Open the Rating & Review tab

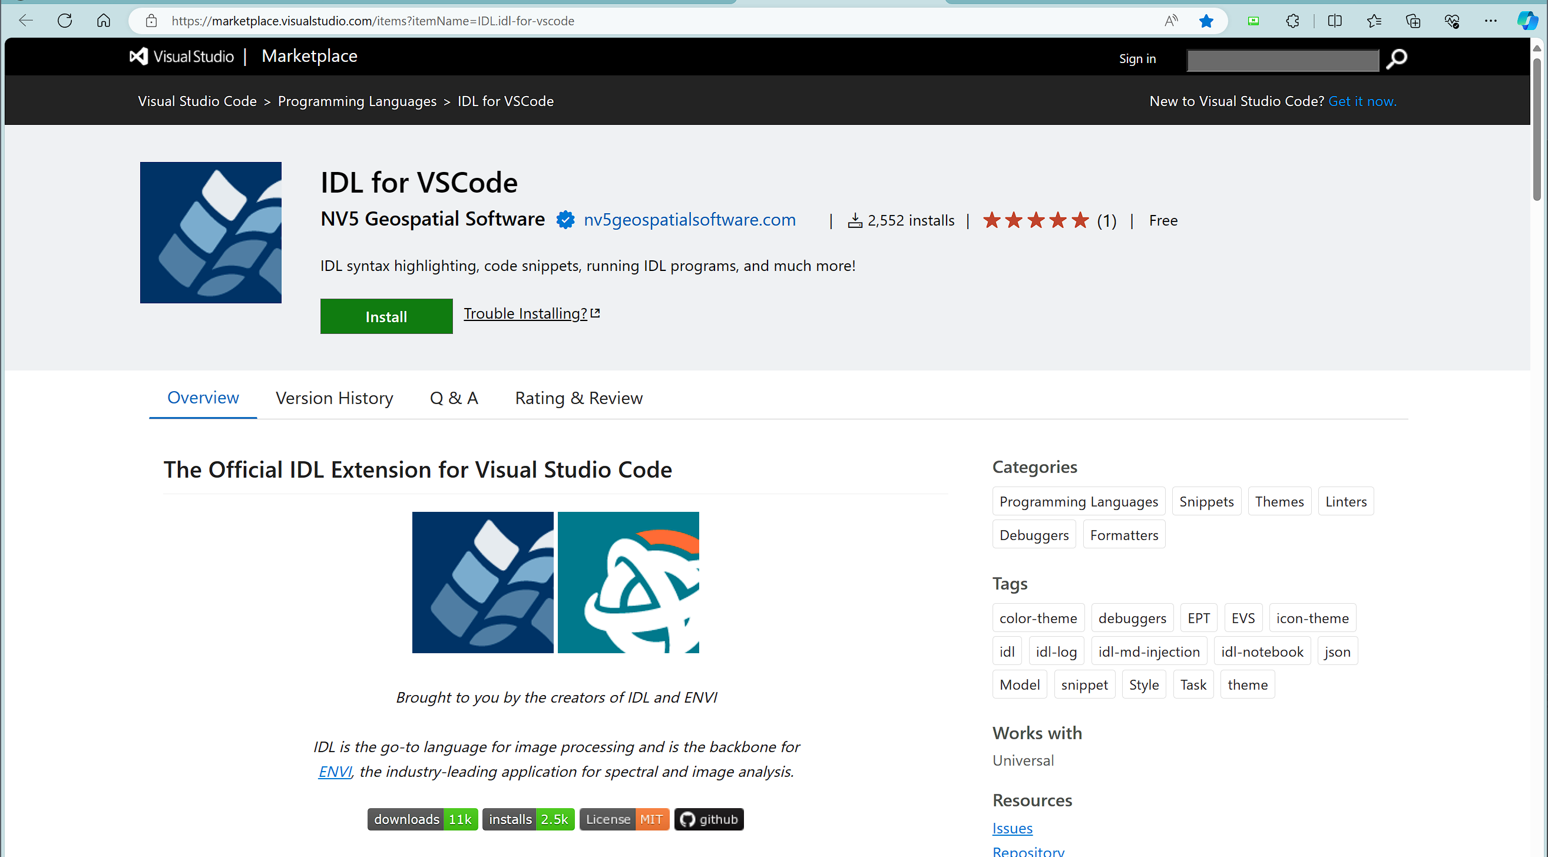(x=578, y=398)
